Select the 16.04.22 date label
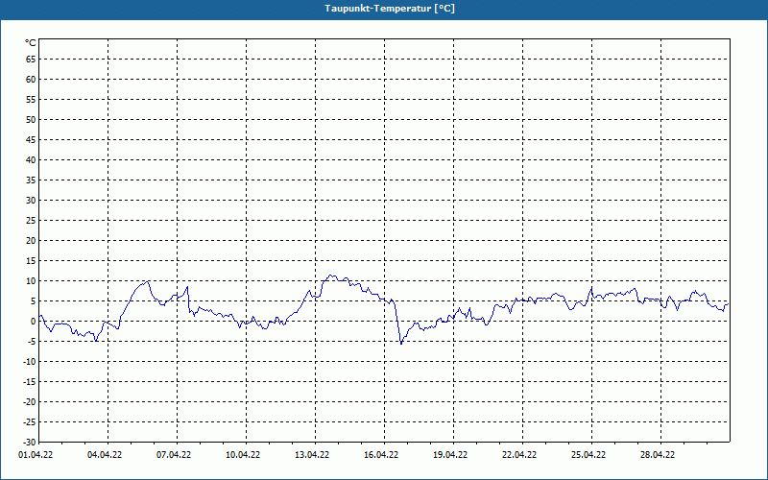 [381, 455]
